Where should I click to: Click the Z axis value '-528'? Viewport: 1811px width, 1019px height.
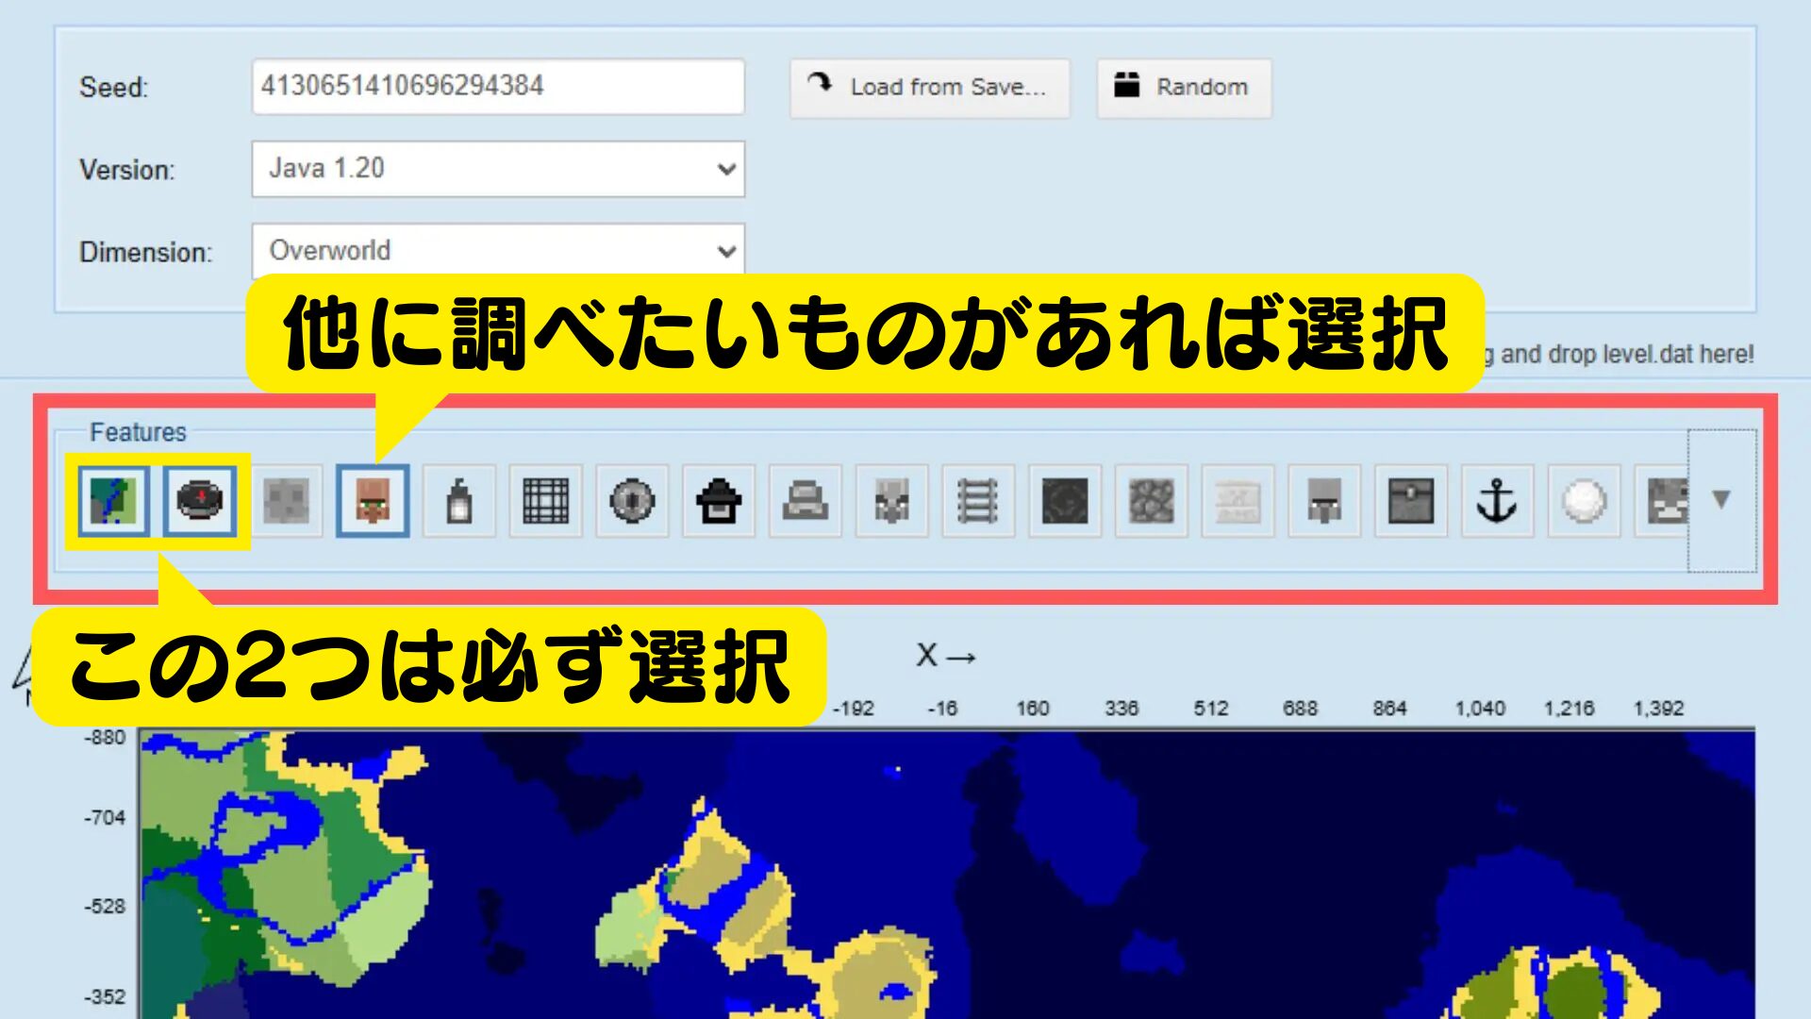(105, 907)
